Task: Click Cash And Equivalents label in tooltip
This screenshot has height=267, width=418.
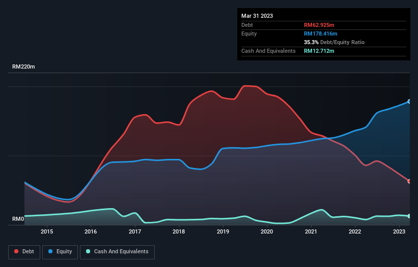Action: click(x=268, y=51)
